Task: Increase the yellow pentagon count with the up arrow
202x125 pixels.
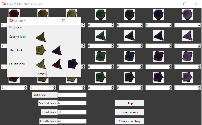Action: click(x=83, y=87)
